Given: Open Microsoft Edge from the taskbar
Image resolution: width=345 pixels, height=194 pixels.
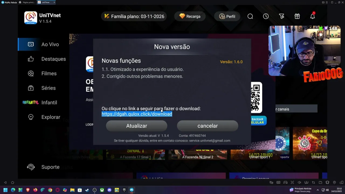Looking at the screenshot, I should [x=13, y=190].
